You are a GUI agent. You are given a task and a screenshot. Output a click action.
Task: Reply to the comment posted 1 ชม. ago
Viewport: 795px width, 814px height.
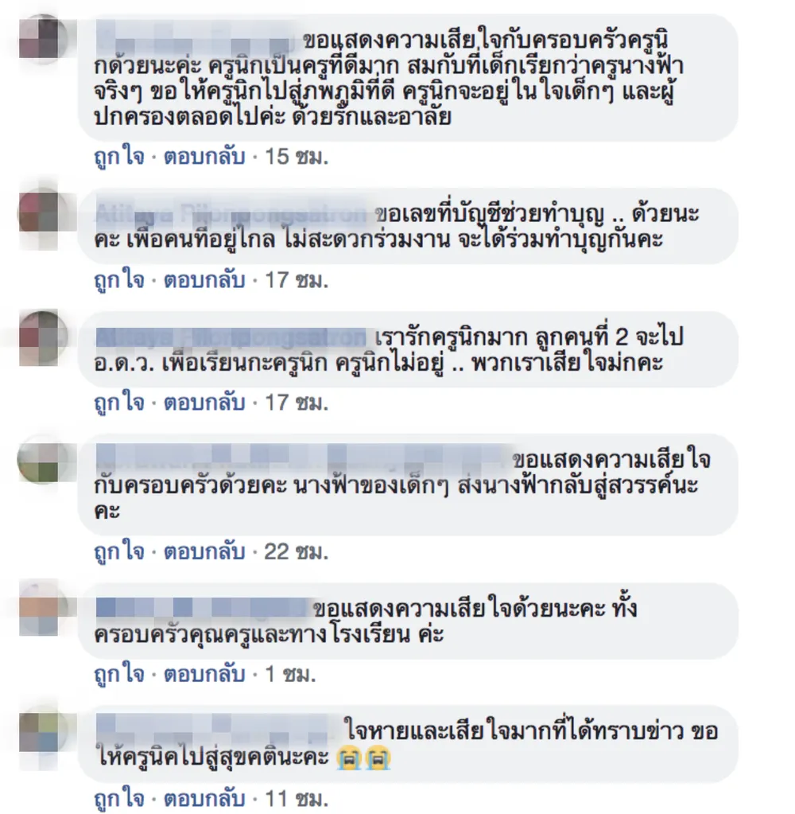point(204,674)
